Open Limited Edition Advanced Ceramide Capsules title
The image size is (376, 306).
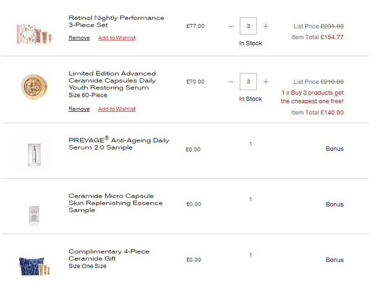(x=112, y=81)
